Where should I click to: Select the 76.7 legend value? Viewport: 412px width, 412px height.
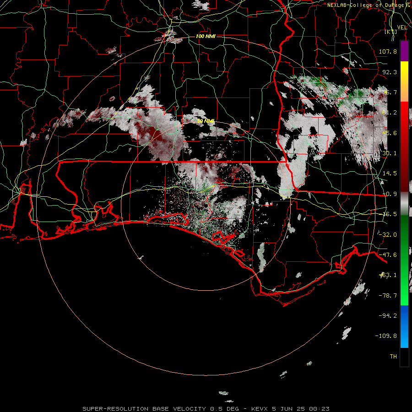tap(390, 92)
